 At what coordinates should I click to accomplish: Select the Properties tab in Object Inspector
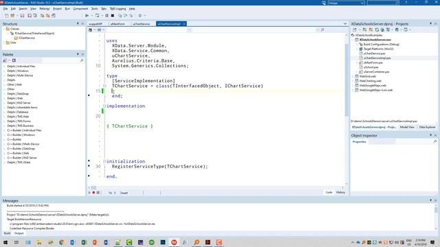coord(359,142)
